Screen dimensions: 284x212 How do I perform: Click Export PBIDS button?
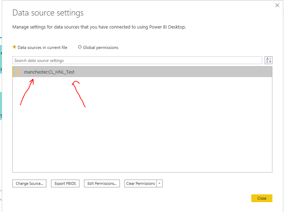[x=65, y=183]
